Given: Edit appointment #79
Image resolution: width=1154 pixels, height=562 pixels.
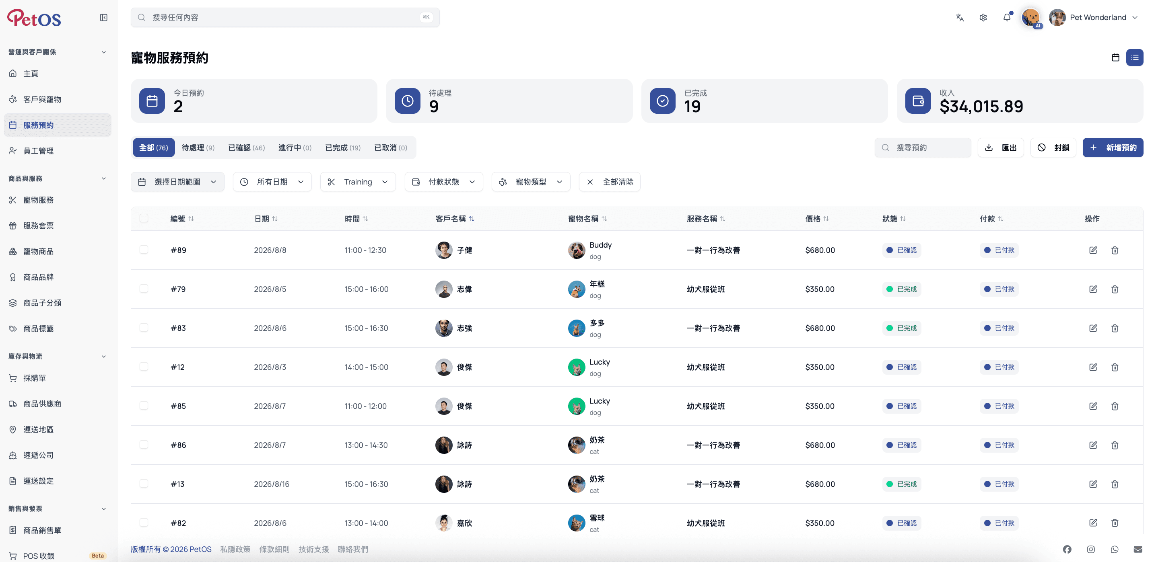Looking at the screenshot, I should (x=1093, y=289).
